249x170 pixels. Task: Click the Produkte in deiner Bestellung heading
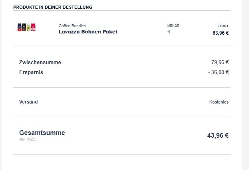point(53,7)
